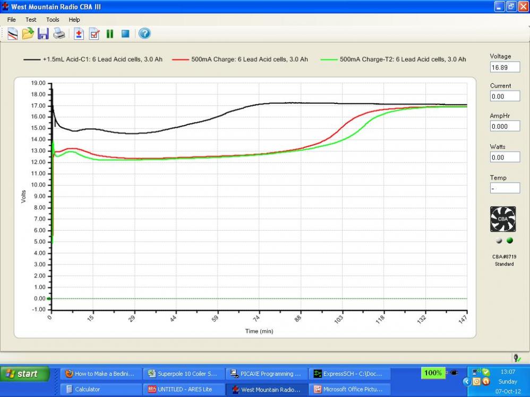Close the West Mountain Radio CBA III window
Screen dimensions: 530x397
coord(523,6)
